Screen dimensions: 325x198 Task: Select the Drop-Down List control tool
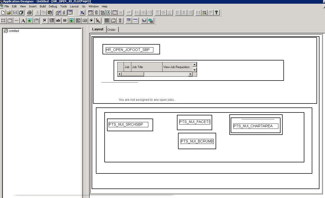[52, 21]
